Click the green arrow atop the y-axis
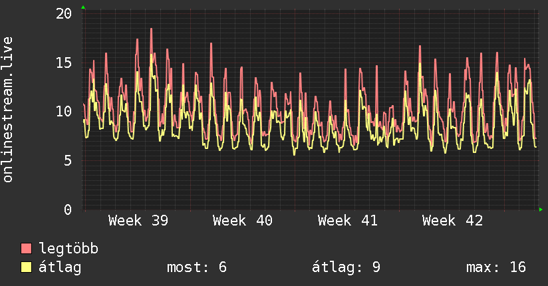 click(x=83, y=7)
